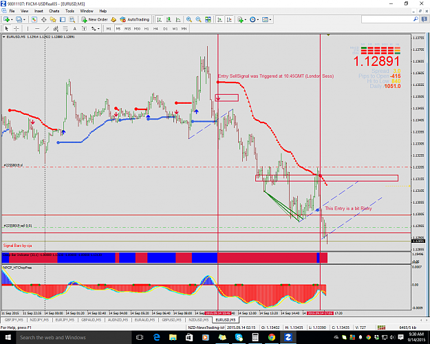Image resolution: width=430 pixels, height=344 pixels.
Task: Select the Text Label tool
Action: click(x=84, y=28)
